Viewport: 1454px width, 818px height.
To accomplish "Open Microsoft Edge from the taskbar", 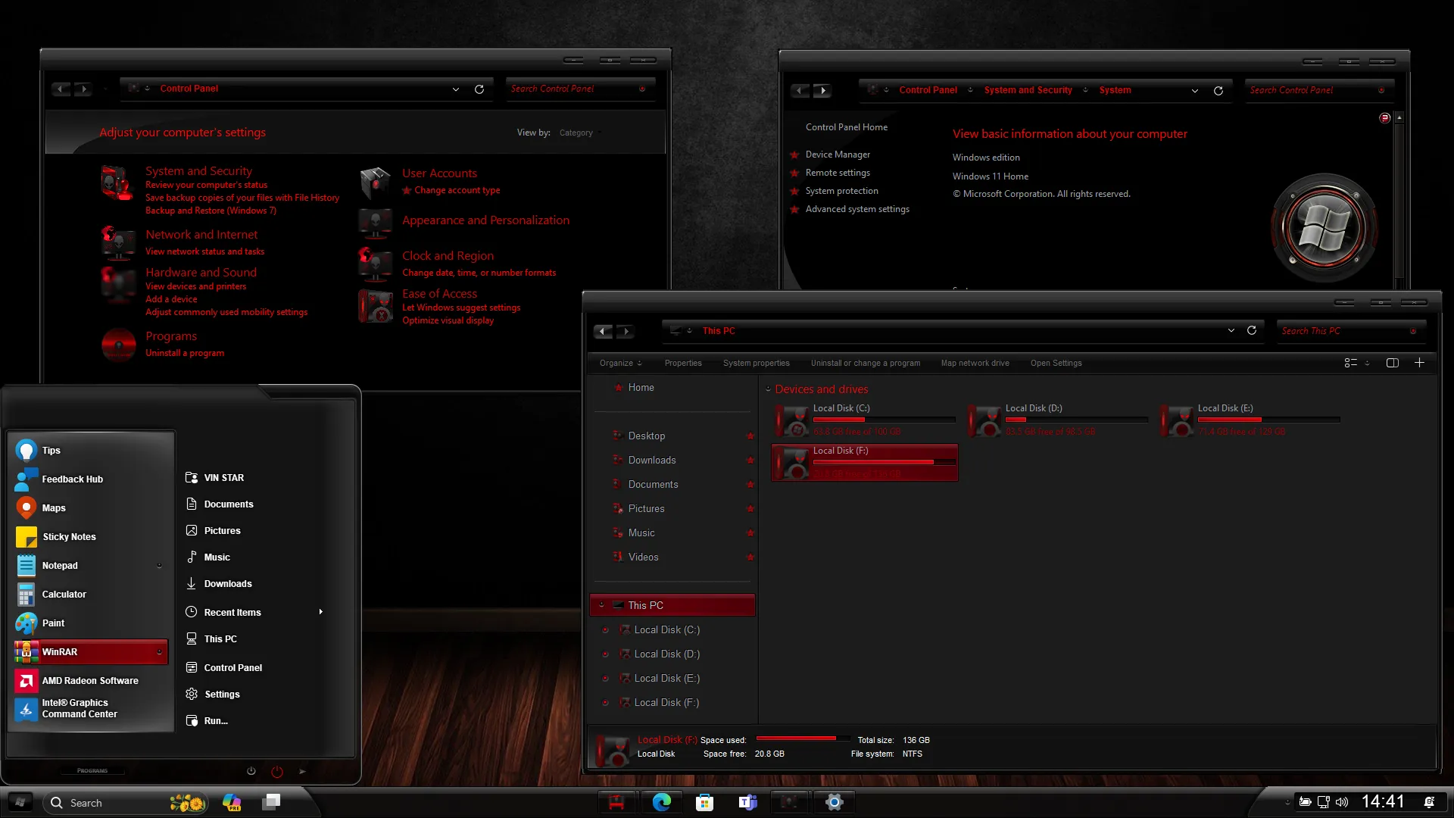I will tap(663, 801).
